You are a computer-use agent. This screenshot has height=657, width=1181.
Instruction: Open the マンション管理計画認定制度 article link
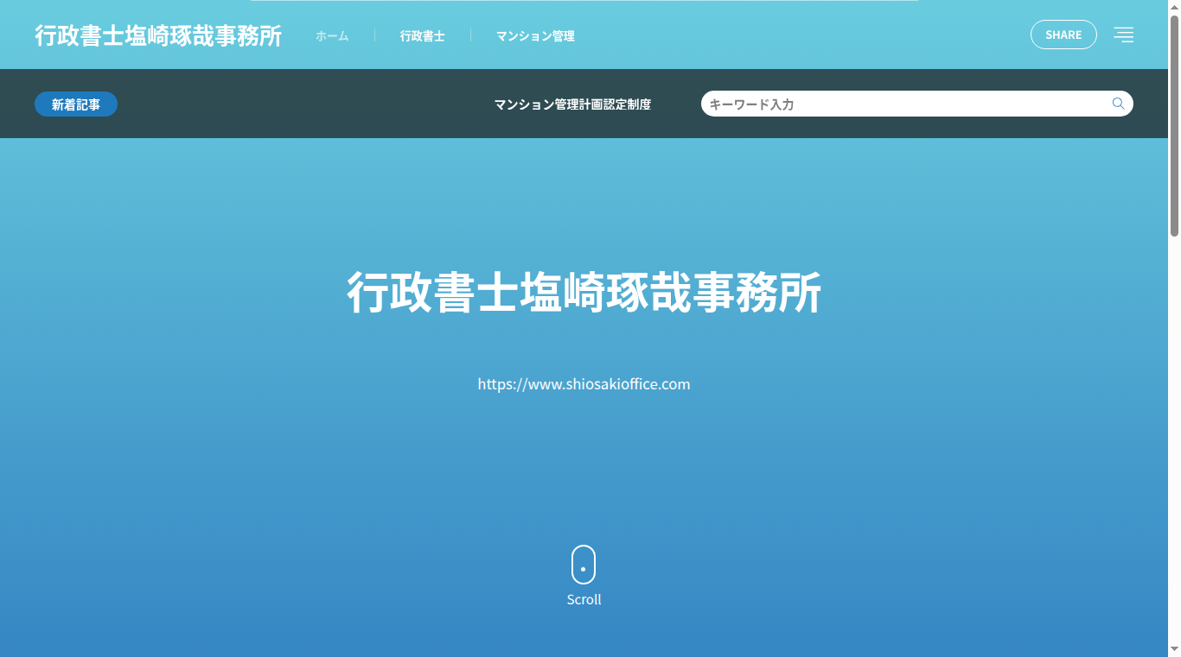(x=572, y=104)
